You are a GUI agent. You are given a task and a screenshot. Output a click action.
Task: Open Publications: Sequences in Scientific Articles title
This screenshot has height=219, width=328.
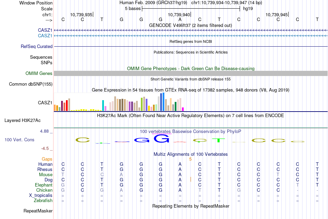tap(191, 52)
